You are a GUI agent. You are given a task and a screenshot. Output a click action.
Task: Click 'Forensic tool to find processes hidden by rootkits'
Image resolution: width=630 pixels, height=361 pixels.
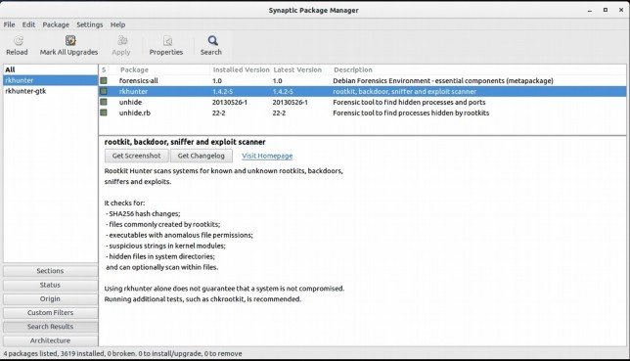point(411,113)
